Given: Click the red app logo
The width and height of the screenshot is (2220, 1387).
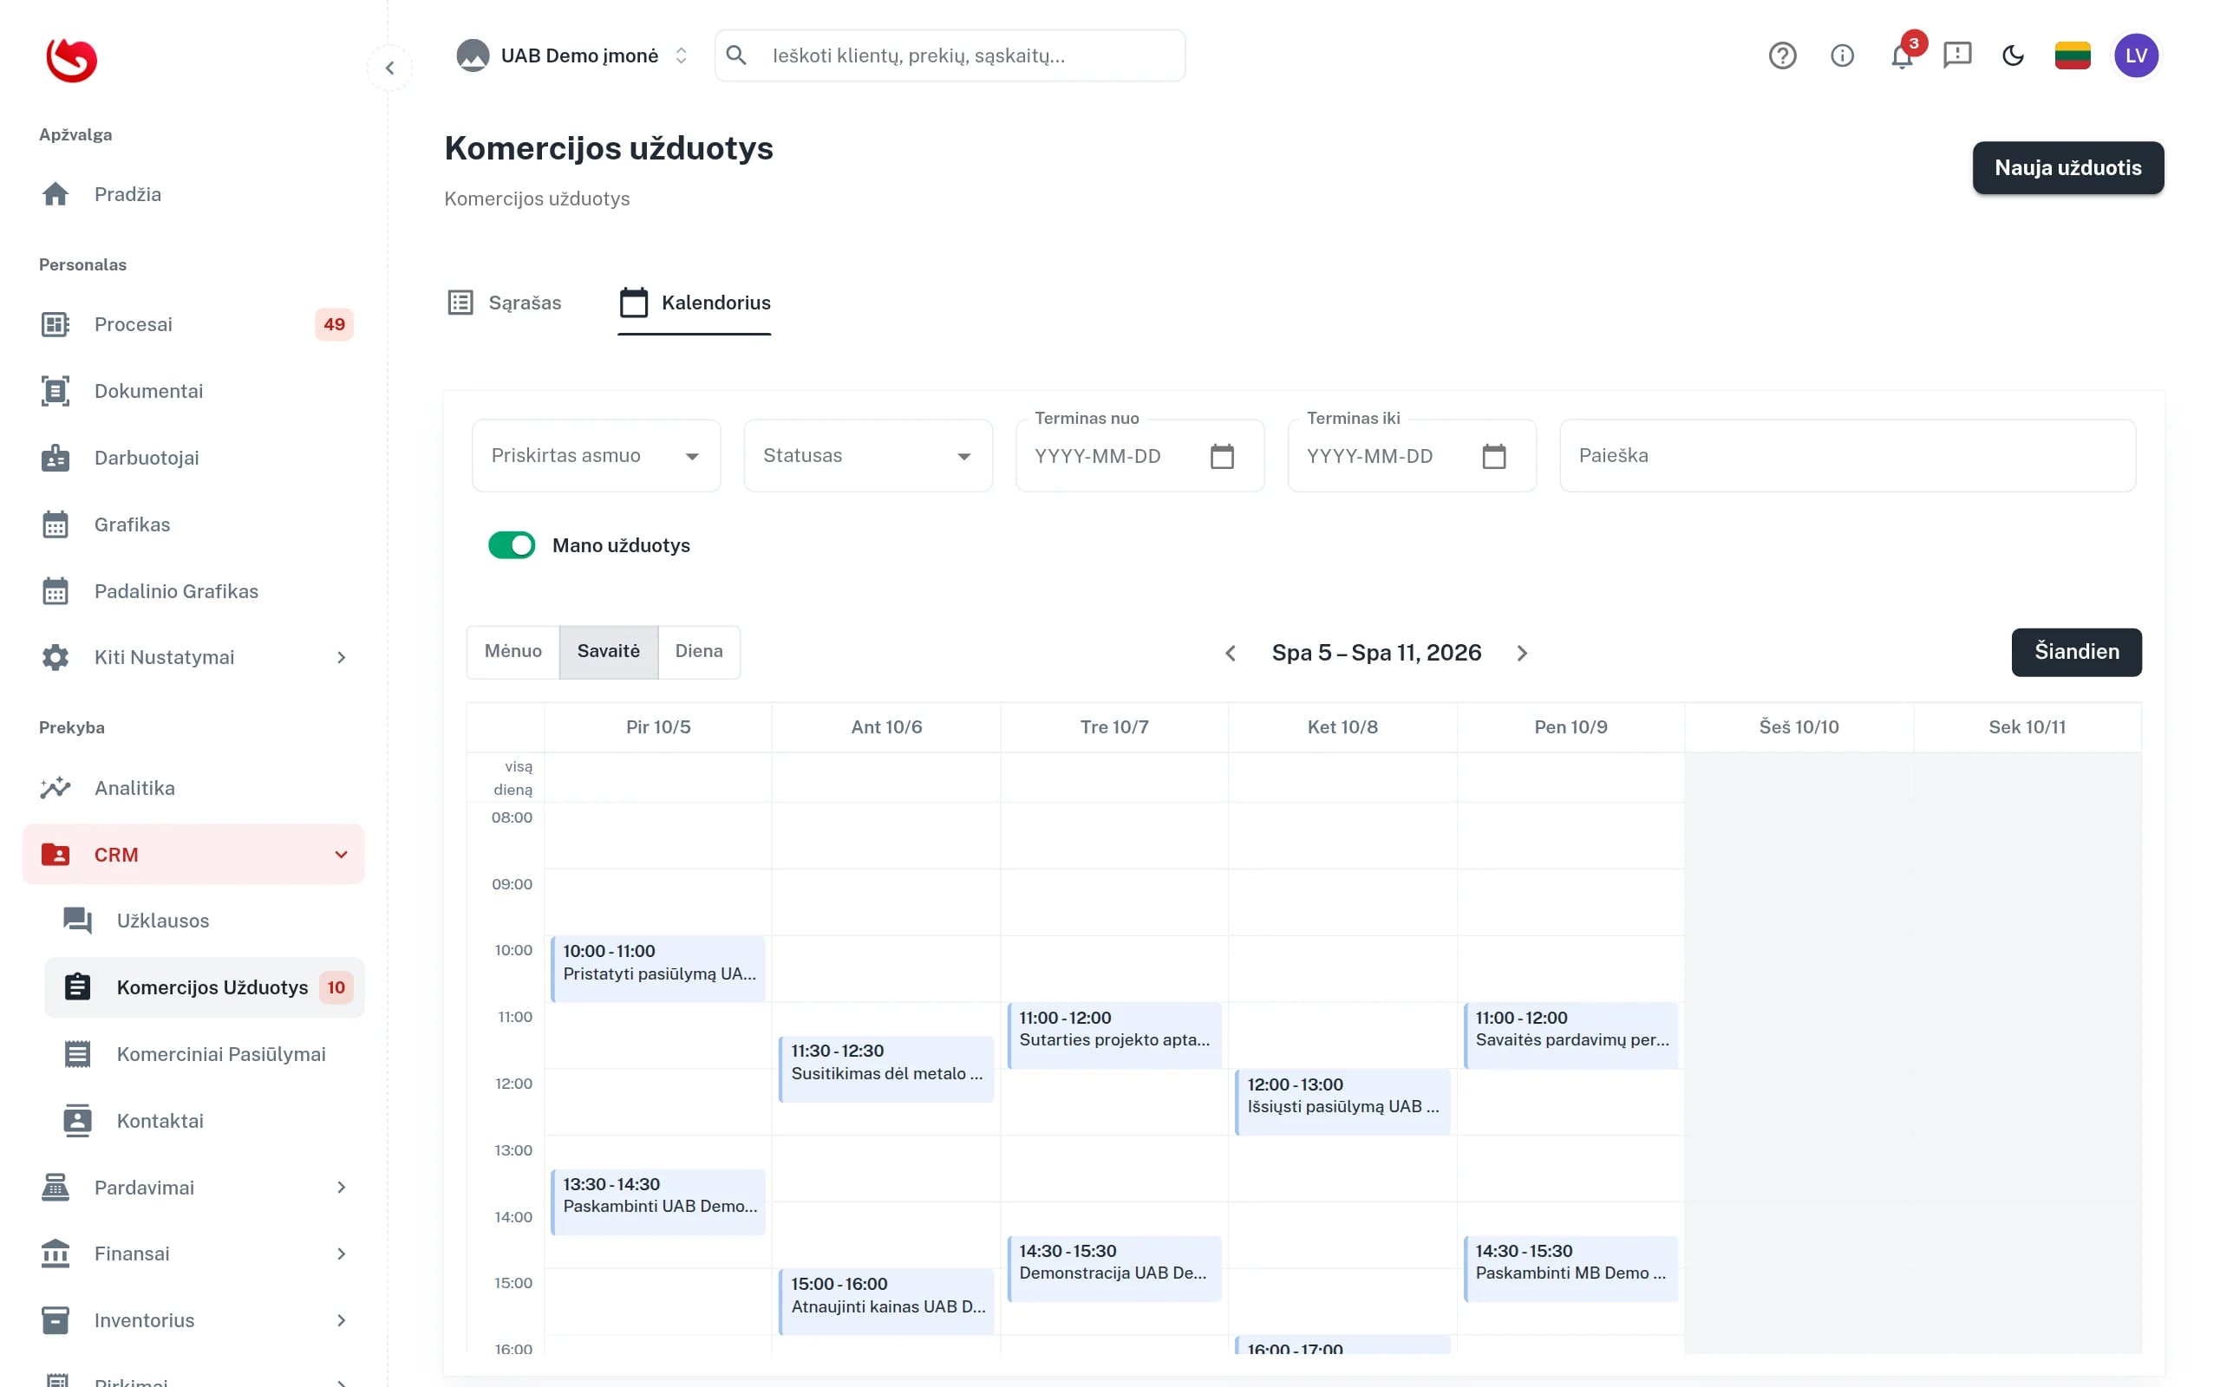Looking at the screenshot, I should pyautogui.click(x=72, y=61).
